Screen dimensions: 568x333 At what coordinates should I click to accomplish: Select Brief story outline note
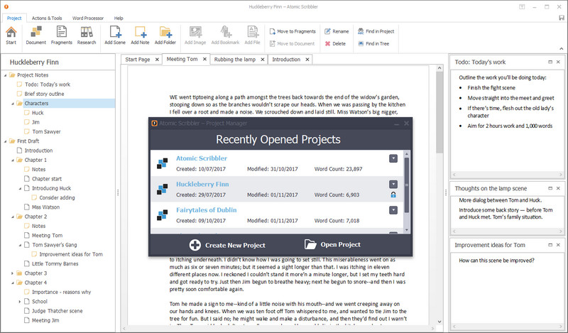tap(44, 94)
